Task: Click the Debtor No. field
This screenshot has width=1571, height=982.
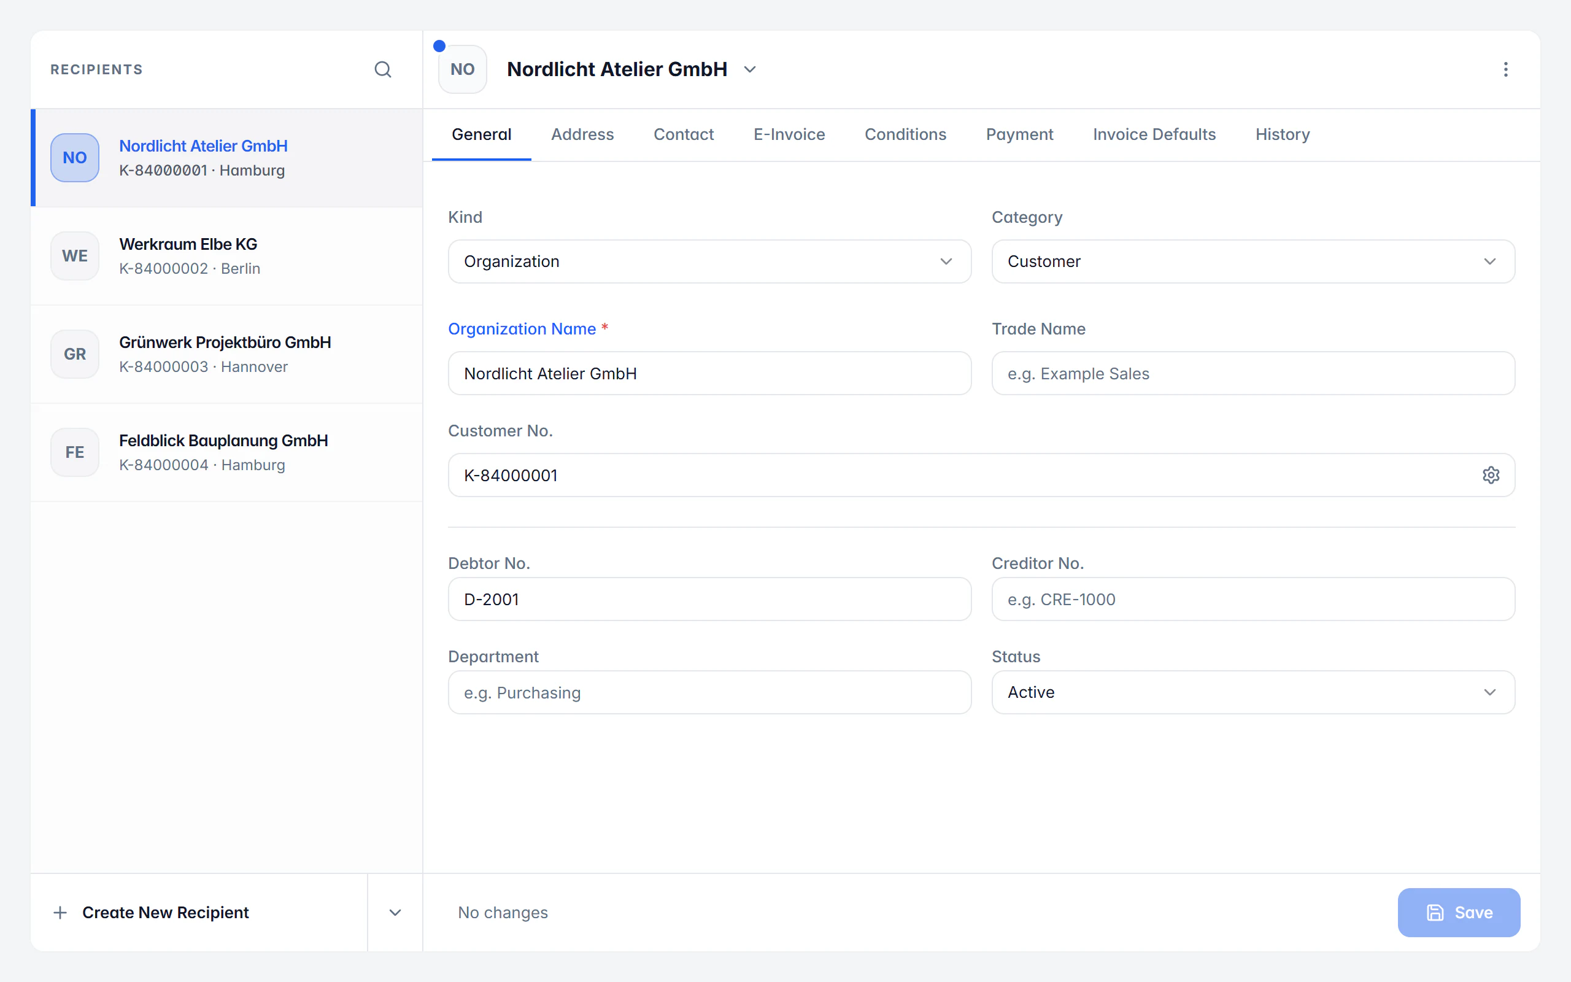Action: coord(709,599)
